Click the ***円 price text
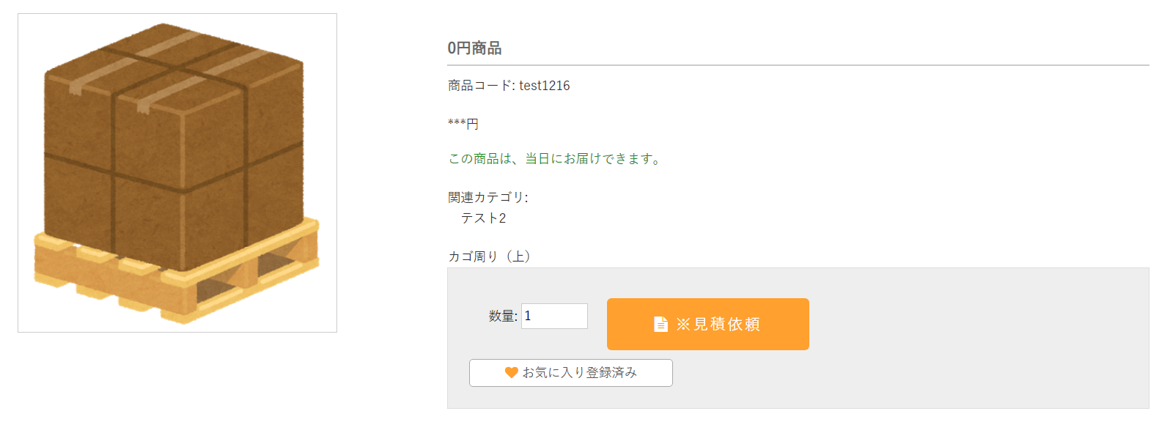1159x422 pixels. click(x=463, y=124)
